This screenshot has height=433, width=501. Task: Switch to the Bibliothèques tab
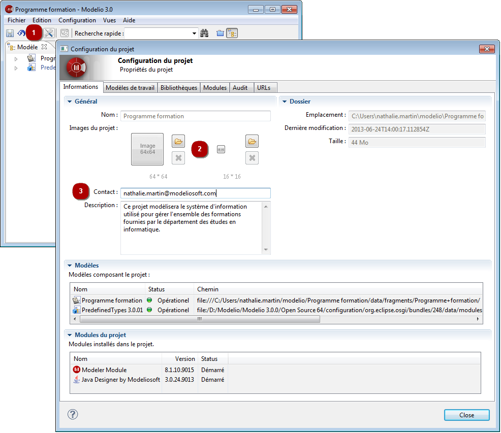(x=178, y=88)
